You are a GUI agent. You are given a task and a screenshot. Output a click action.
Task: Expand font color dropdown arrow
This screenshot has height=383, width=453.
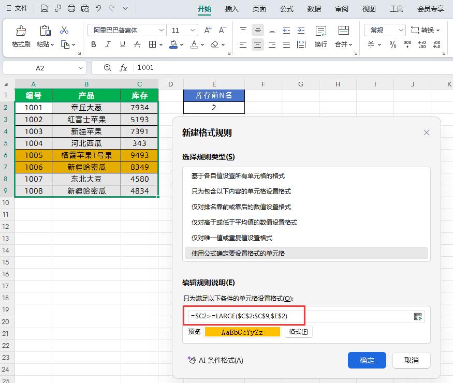(x=202, y=45)
